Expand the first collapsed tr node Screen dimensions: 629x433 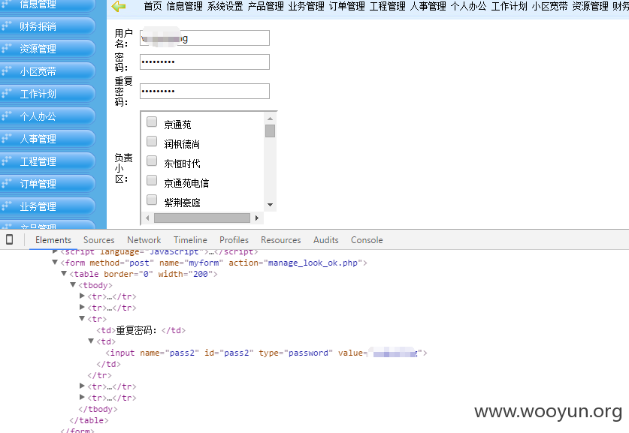tap(82, 296)
